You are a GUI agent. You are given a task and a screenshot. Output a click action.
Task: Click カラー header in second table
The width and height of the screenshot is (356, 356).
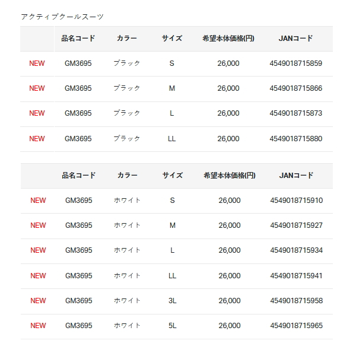click(128, 176)
